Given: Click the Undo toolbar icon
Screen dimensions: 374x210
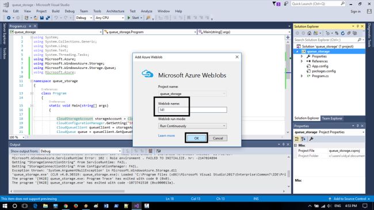Looking at the screenshot, I should [x=56, y=18].
